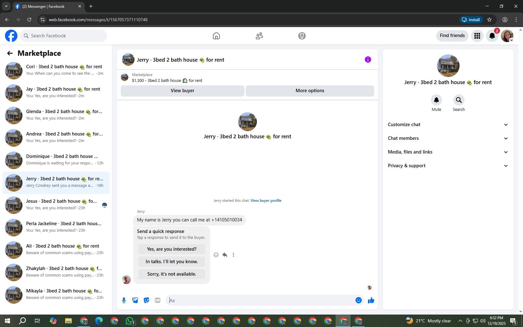Open the Facebook logo home link
The width and height of the screenshot is (523, 327).
click(x=11, y=36)
